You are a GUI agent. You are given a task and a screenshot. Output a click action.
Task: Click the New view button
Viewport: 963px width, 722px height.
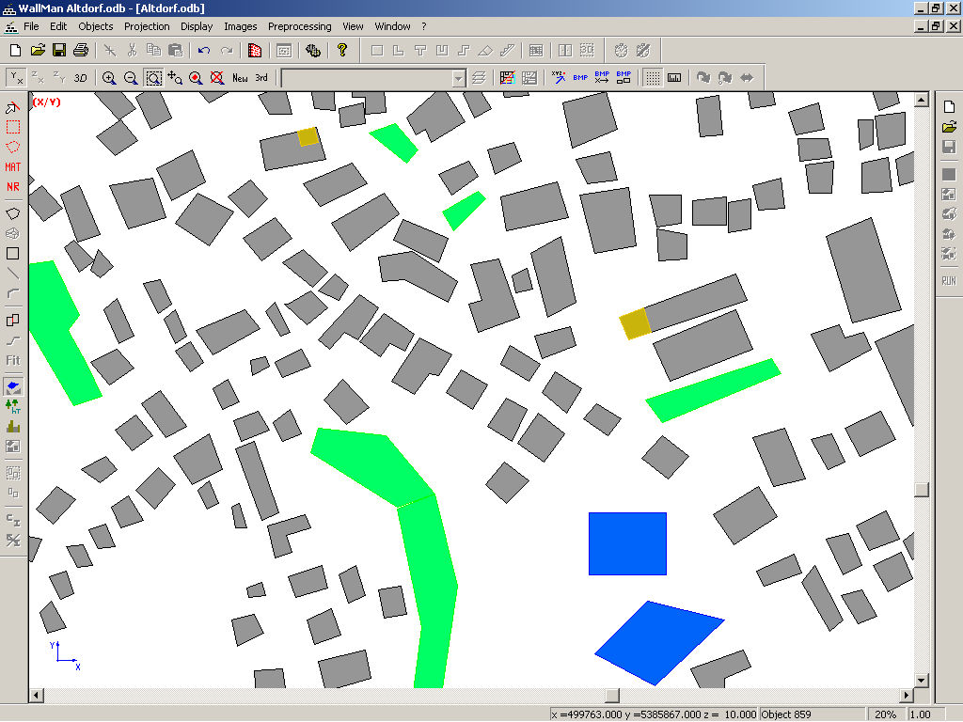tap(240, 78)
